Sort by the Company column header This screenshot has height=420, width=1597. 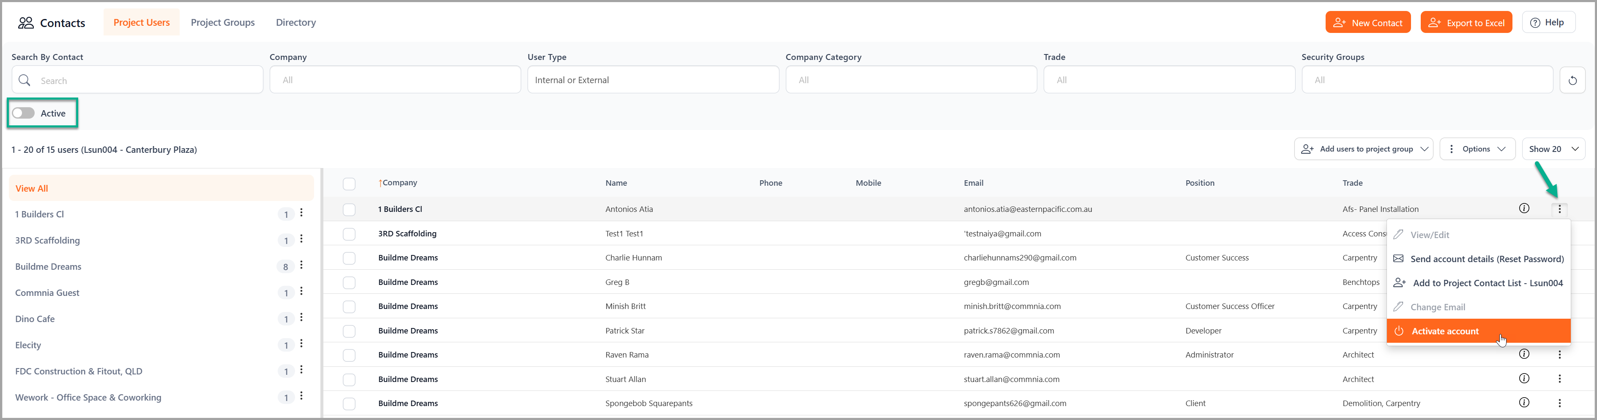point(398,183)
